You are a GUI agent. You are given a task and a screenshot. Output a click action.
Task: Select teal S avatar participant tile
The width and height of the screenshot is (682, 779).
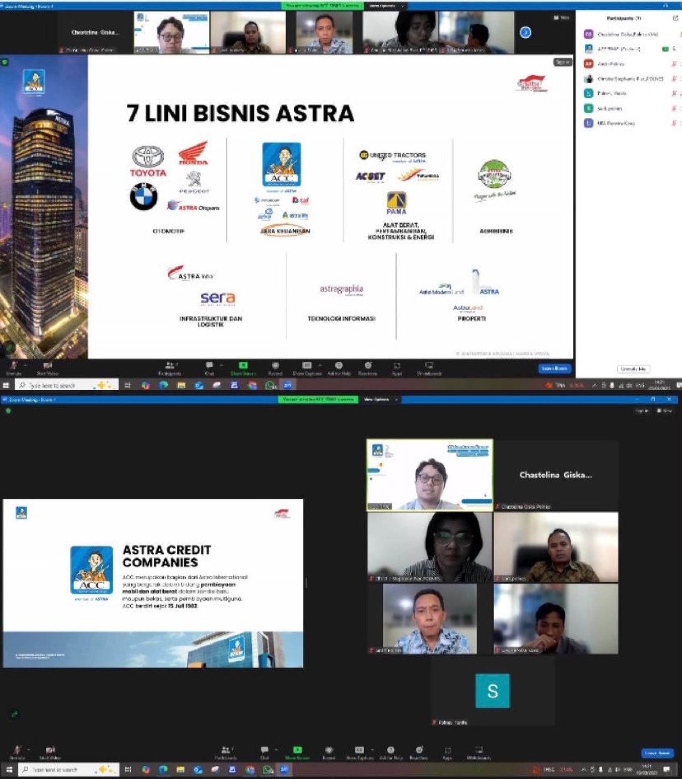492,691
